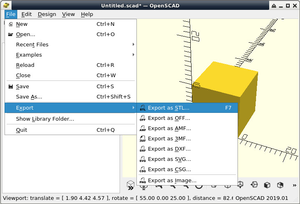The width and height of the screenshot is (300, 204).
Task: Click the OpenSCAD app icon in title bar
Action: pyautogui.click(x=7, y=5)
